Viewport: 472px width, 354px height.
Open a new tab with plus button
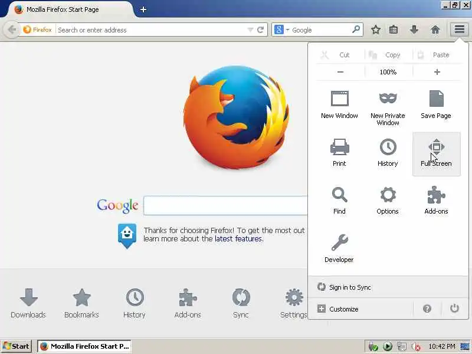click(143, 9)
